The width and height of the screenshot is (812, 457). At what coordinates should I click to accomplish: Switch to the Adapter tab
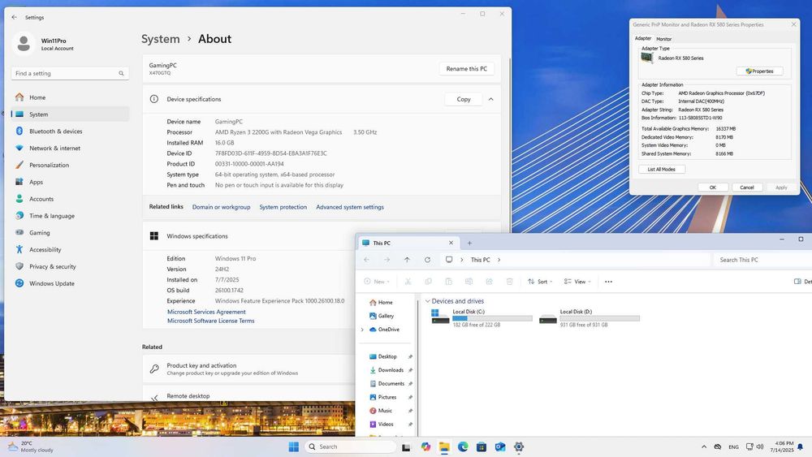tap(643, 38)
